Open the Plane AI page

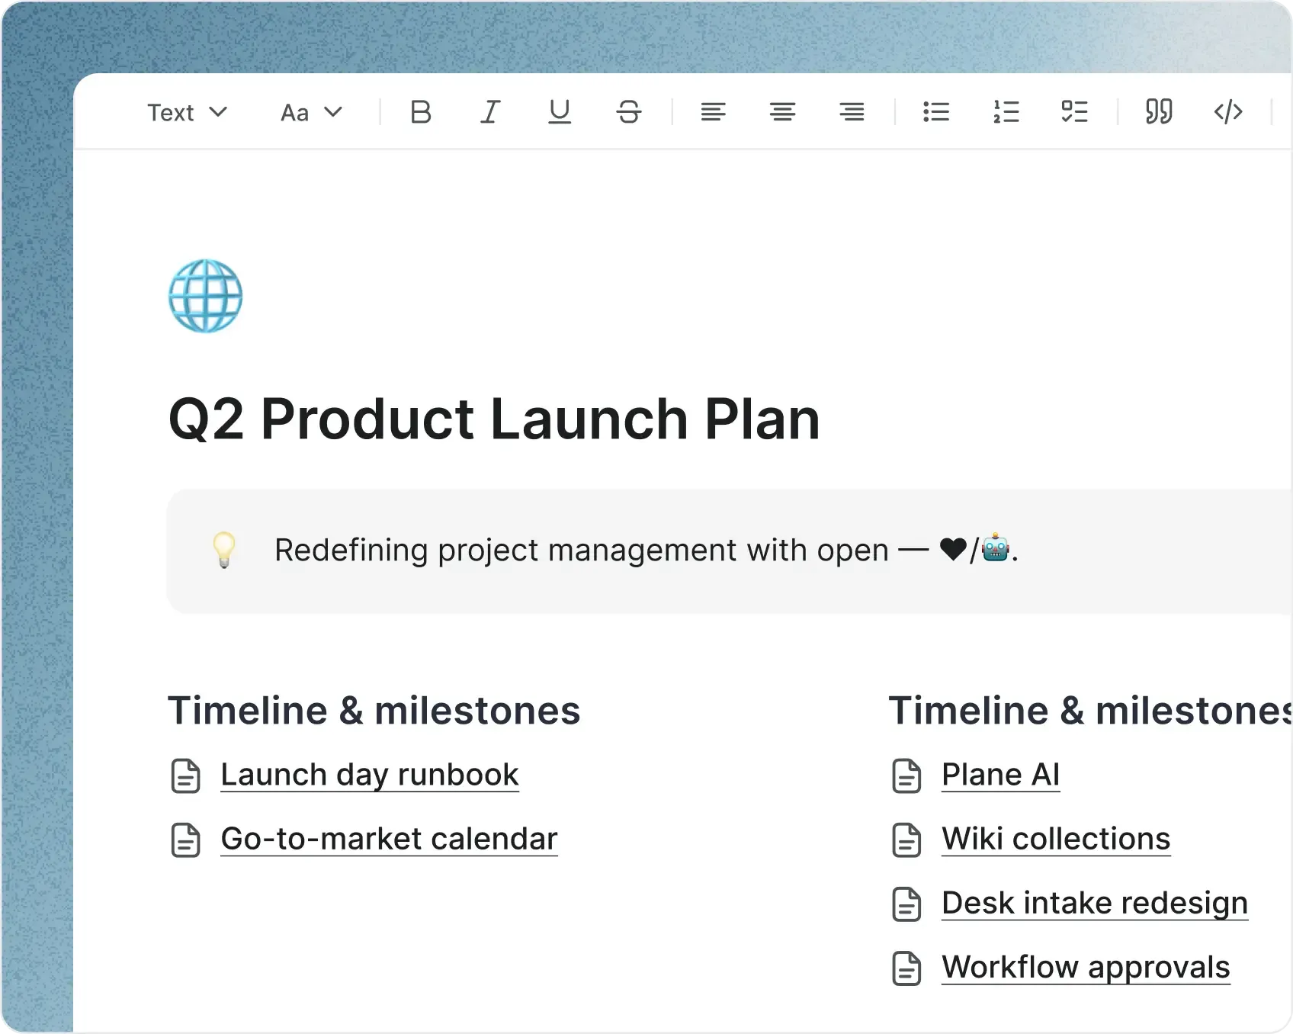point(1000,775)
